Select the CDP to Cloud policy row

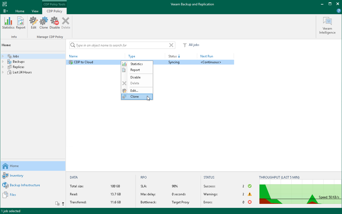(150, 62)
